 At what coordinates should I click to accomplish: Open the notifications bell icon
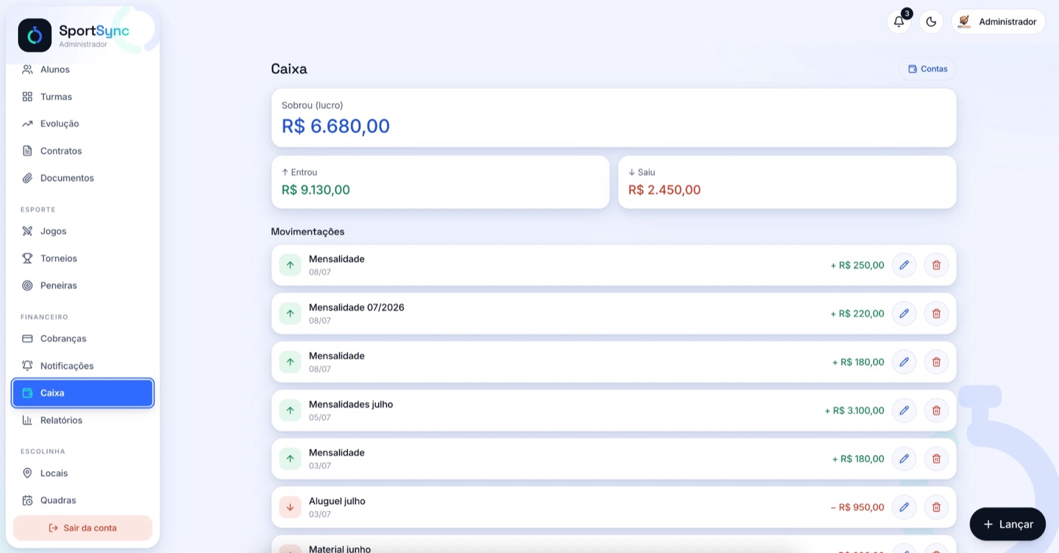[x=899, y=22]
